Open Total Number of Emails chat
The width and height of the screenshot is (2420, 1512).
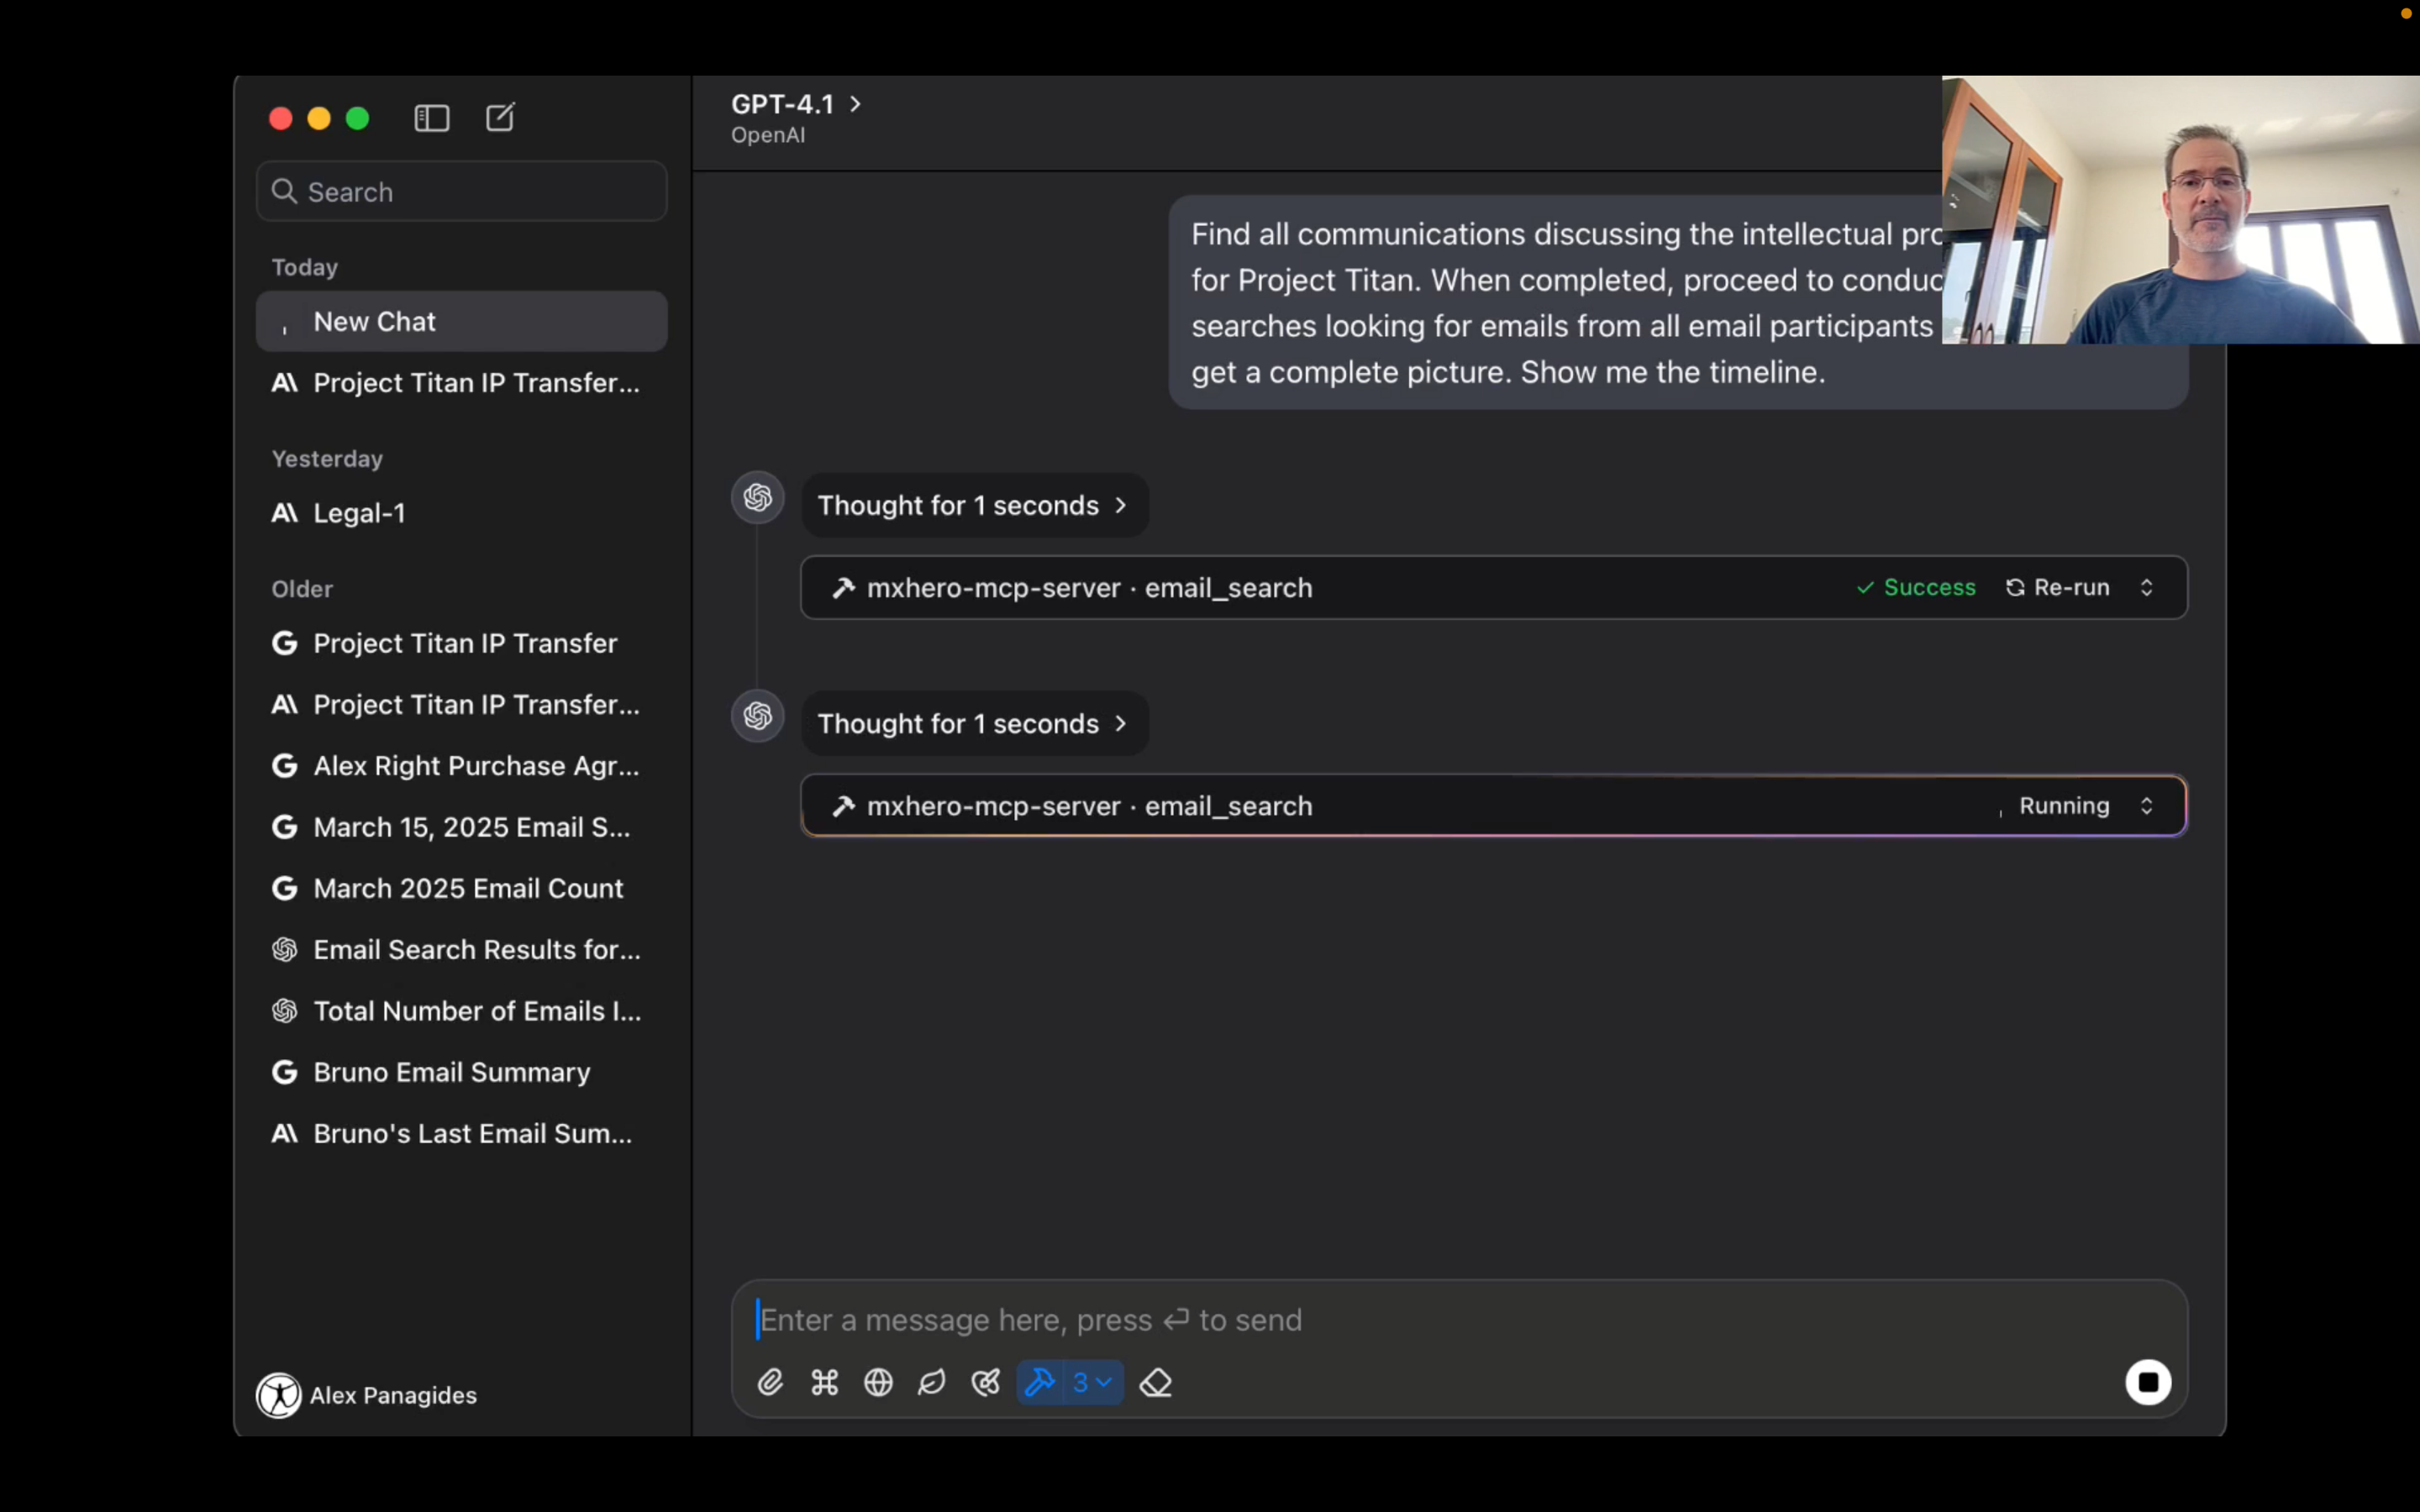click(x=461, y=1011)
